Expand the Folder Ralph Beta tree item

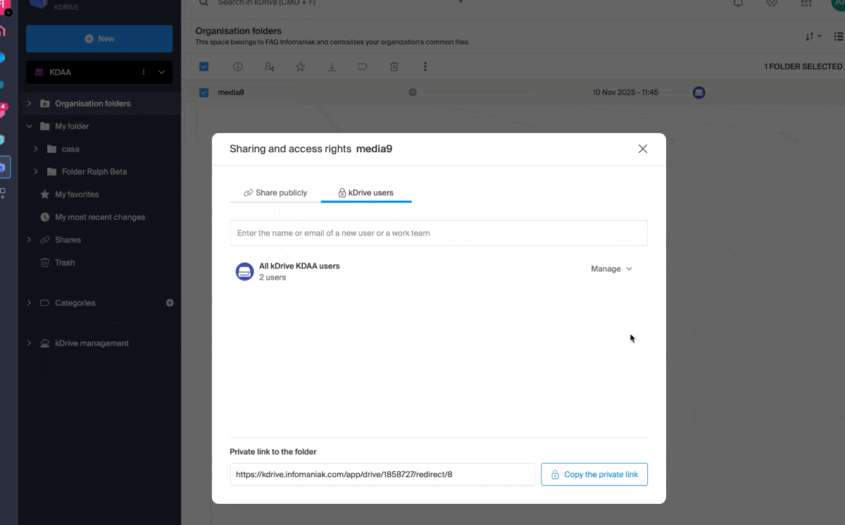pos(36,172)
